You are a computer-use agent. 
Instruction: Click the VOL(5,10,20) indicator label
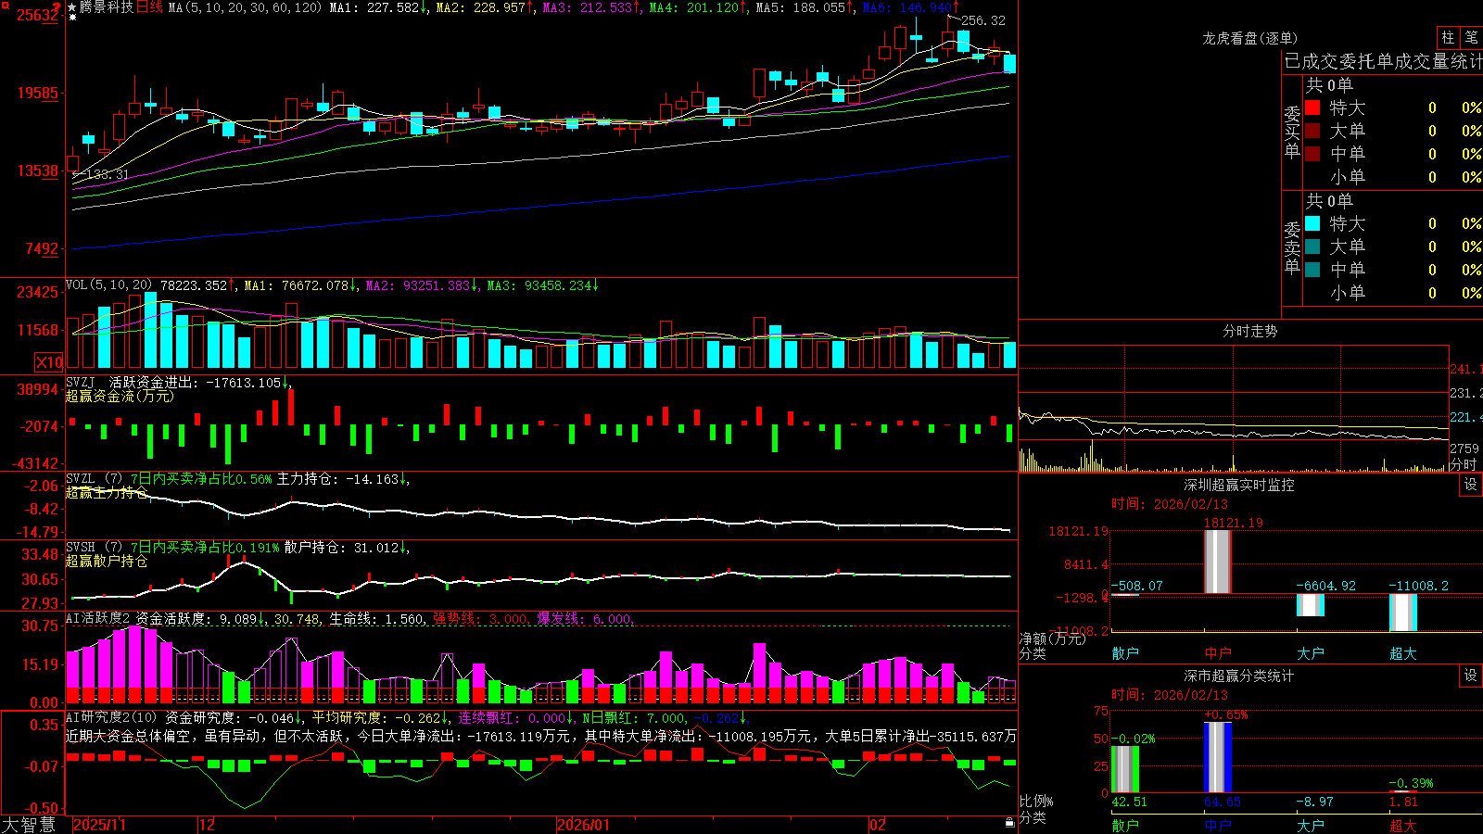click(109, 285)
